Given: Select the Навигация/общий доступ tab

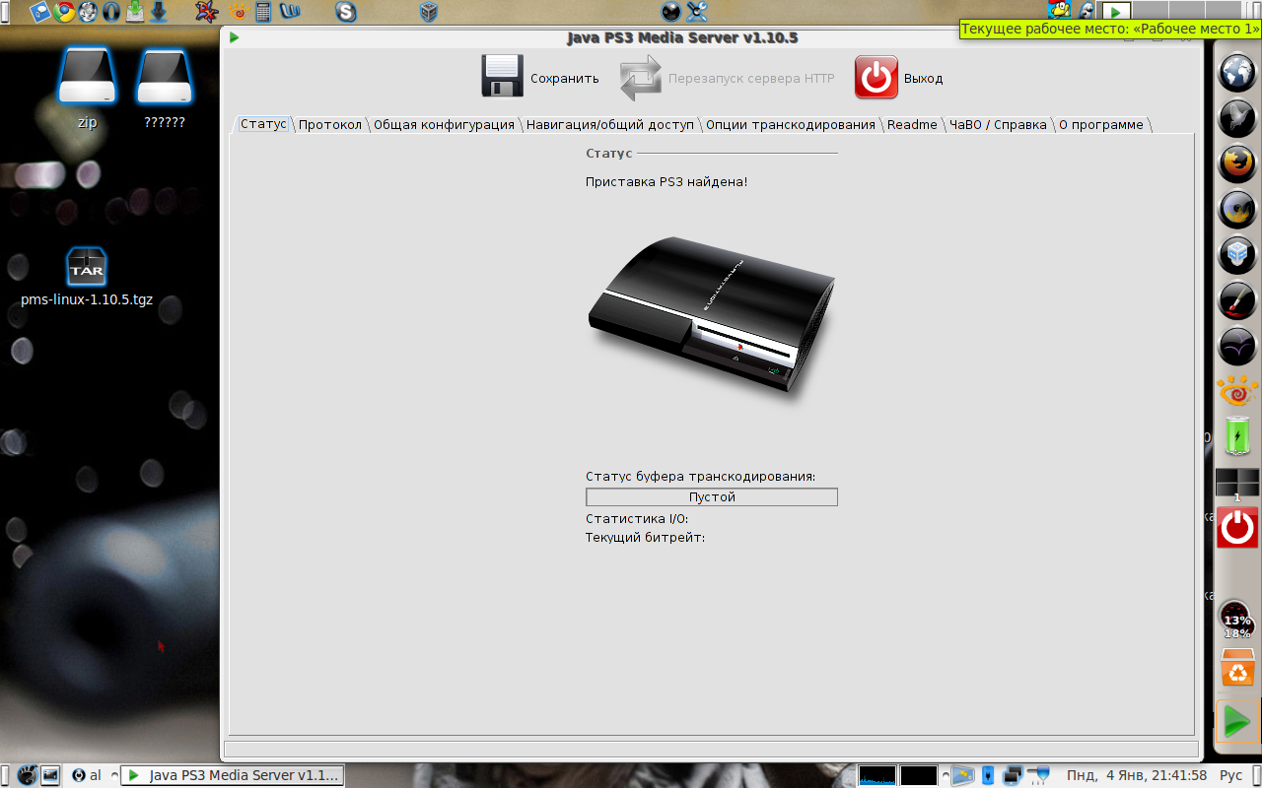Looking at the screenshot, I should [x=609, y=125].
